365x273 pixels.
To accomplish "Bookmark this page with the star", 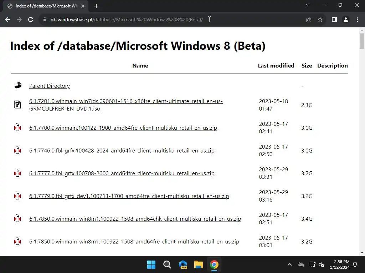I will click(320, 20).
